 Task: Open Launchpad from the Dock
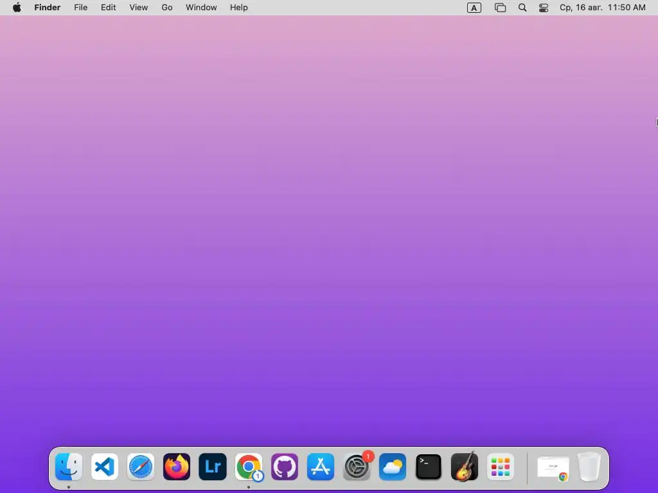click(x=500, y=467)
